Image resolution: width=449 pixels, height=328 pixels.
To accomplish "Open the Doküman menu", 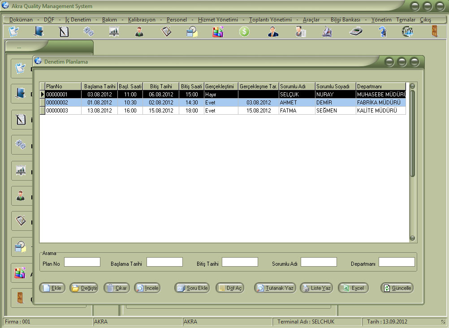I will tap(21, 19).
